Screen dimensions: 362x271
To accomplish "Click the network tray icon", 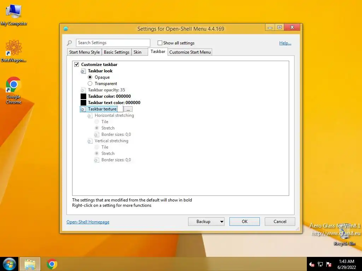I will [x=320, y=264].
